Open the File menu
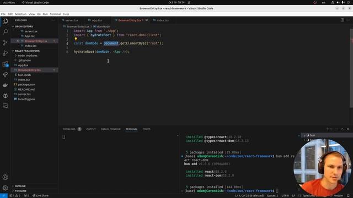This screenshot has width=353, height=198. coord(3,14)
